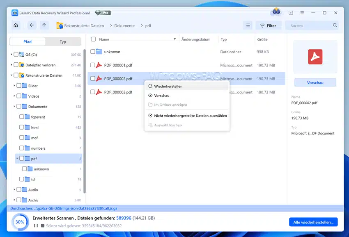This screenshot has width=349, height=237.
Task: Check the select-all box beside Name header
Action: tap(93, 39)
